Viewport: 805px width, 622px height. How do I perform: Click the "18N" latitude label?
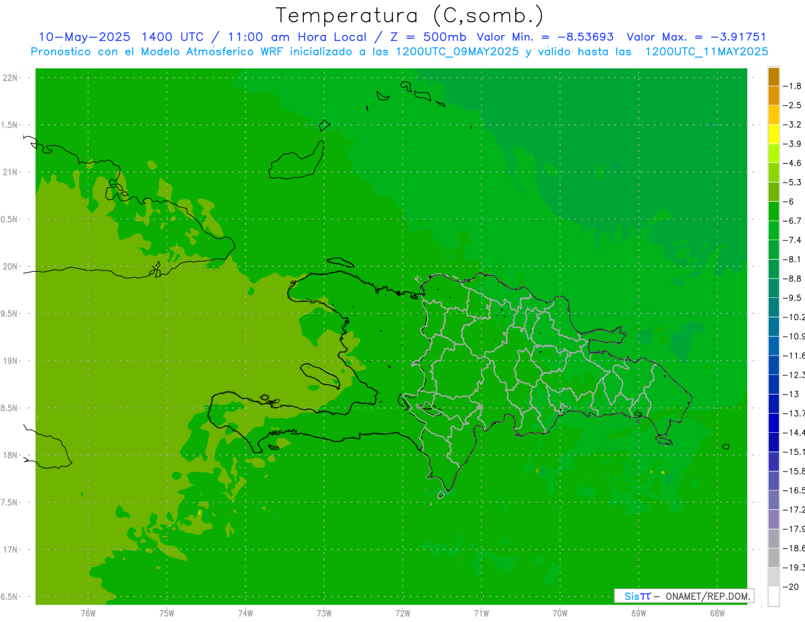click(11, 456)
